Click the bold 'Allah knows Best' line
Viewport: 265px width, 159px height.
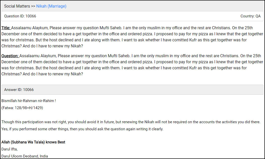[33, 142]
